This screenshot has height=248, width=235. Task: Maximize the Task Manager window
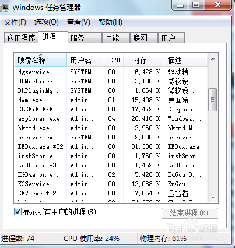coord(196,5)
